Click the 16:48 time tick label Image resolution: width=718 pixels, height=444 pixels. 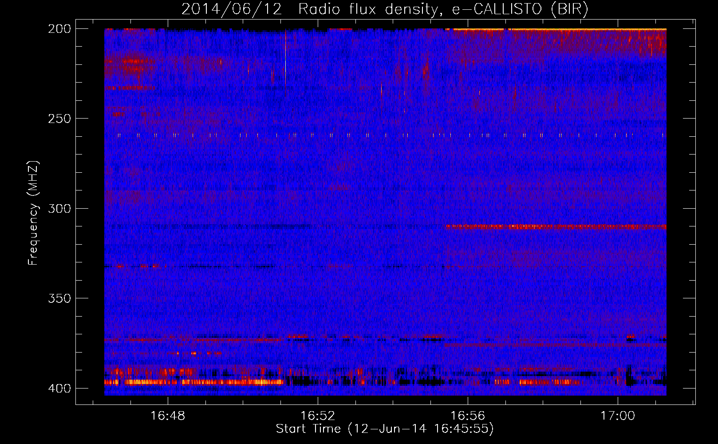168,416
